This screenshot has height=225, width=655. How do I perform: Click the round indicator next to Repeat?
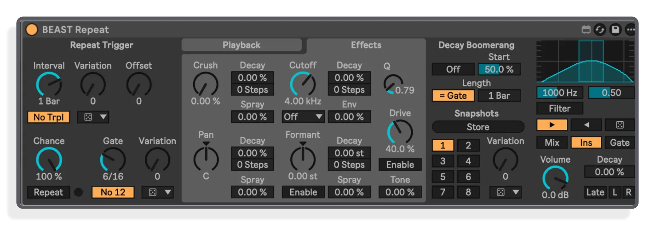(x=78, y=192)
